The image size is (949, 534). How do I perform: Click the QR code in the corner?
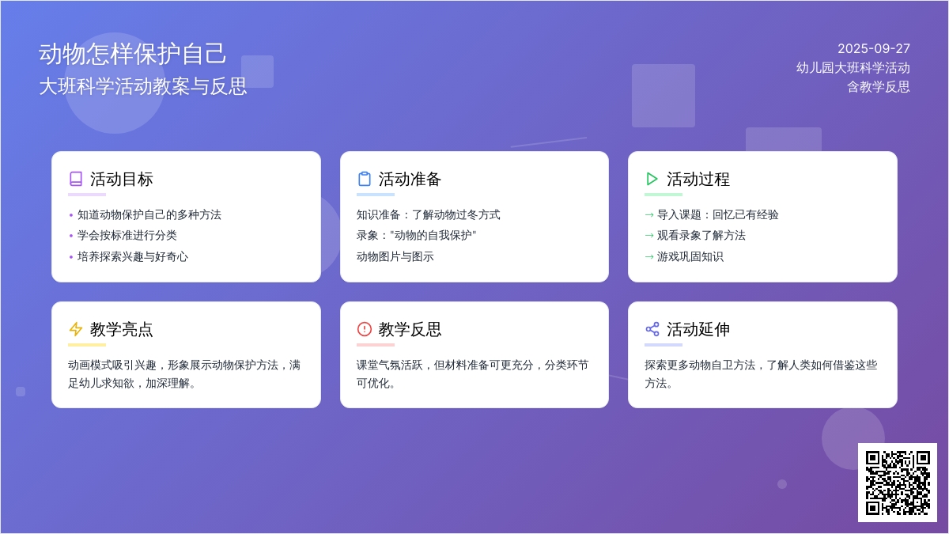pyautogui.click(x=897, y=483)
